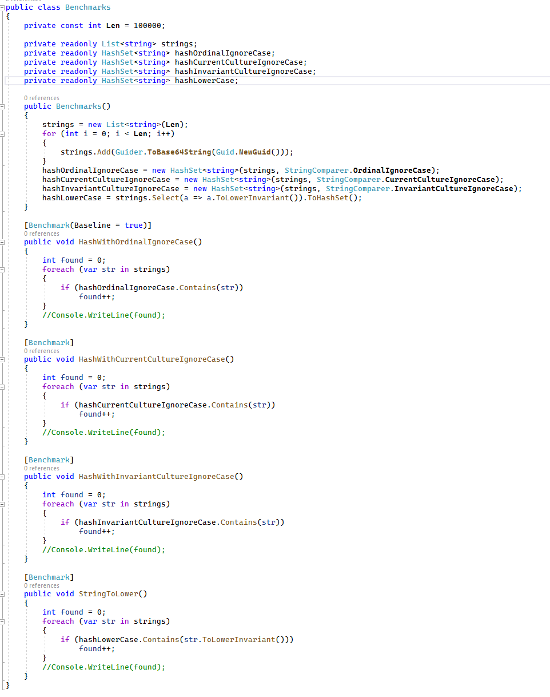Collapse the StringToLower method
Screen dimensions: 550x697
[x=3, y=594]
